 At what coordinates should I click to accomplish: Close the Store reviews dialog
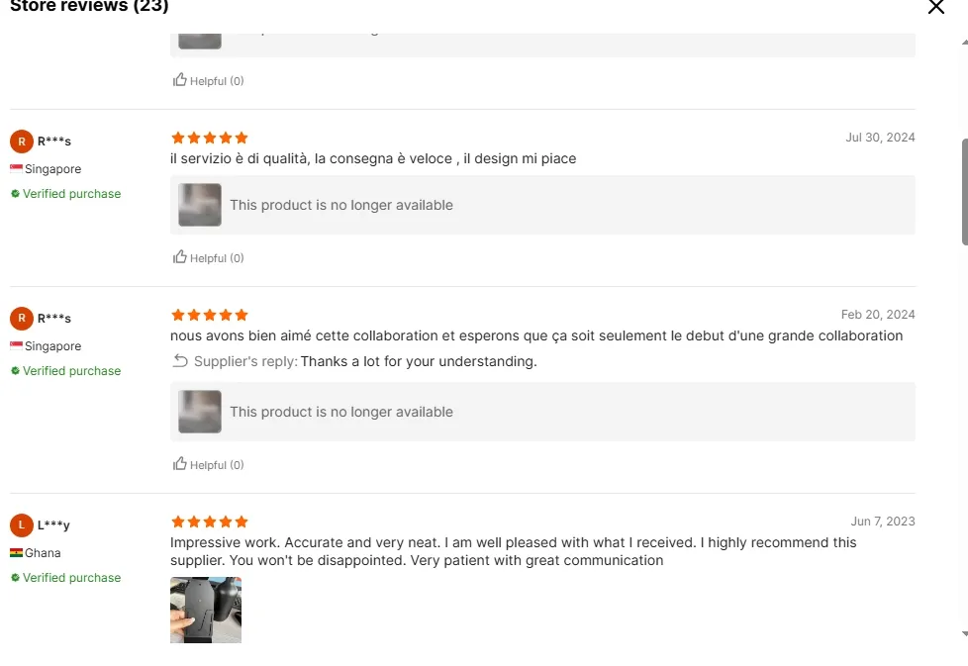pyautogui.click(x=935, y=8)
